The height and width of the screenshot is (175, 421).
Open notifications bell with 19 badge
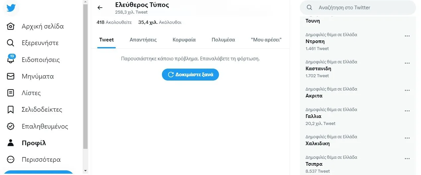[x=11, y=60]
